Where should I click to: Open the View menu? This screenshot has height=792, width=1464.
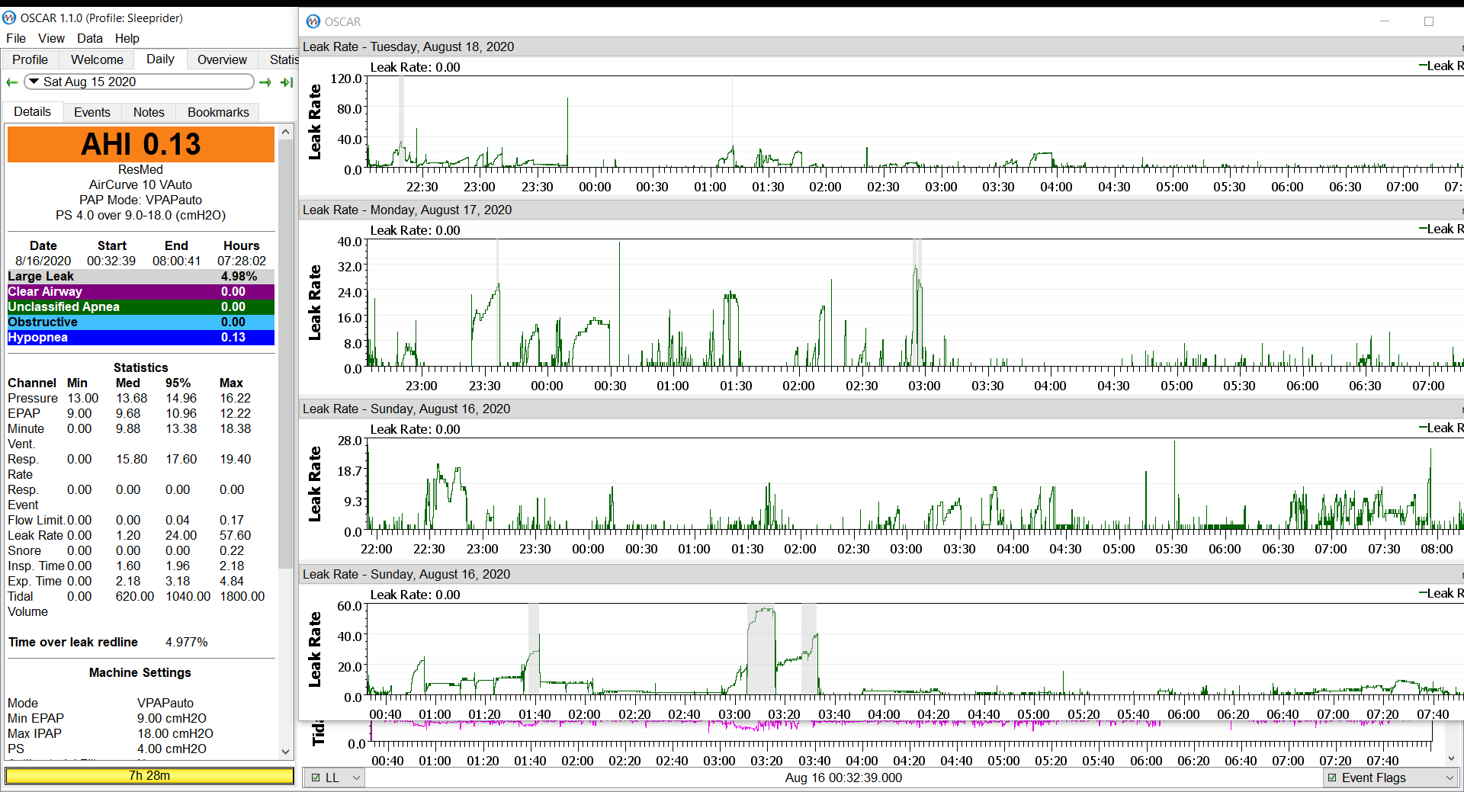[x=51, y=38]
